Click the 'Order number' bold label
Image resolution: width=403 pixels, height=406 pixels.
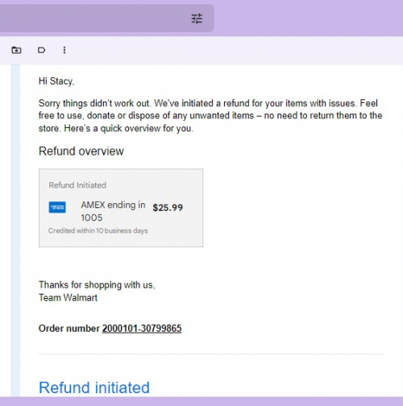click(x=69, y=329)
